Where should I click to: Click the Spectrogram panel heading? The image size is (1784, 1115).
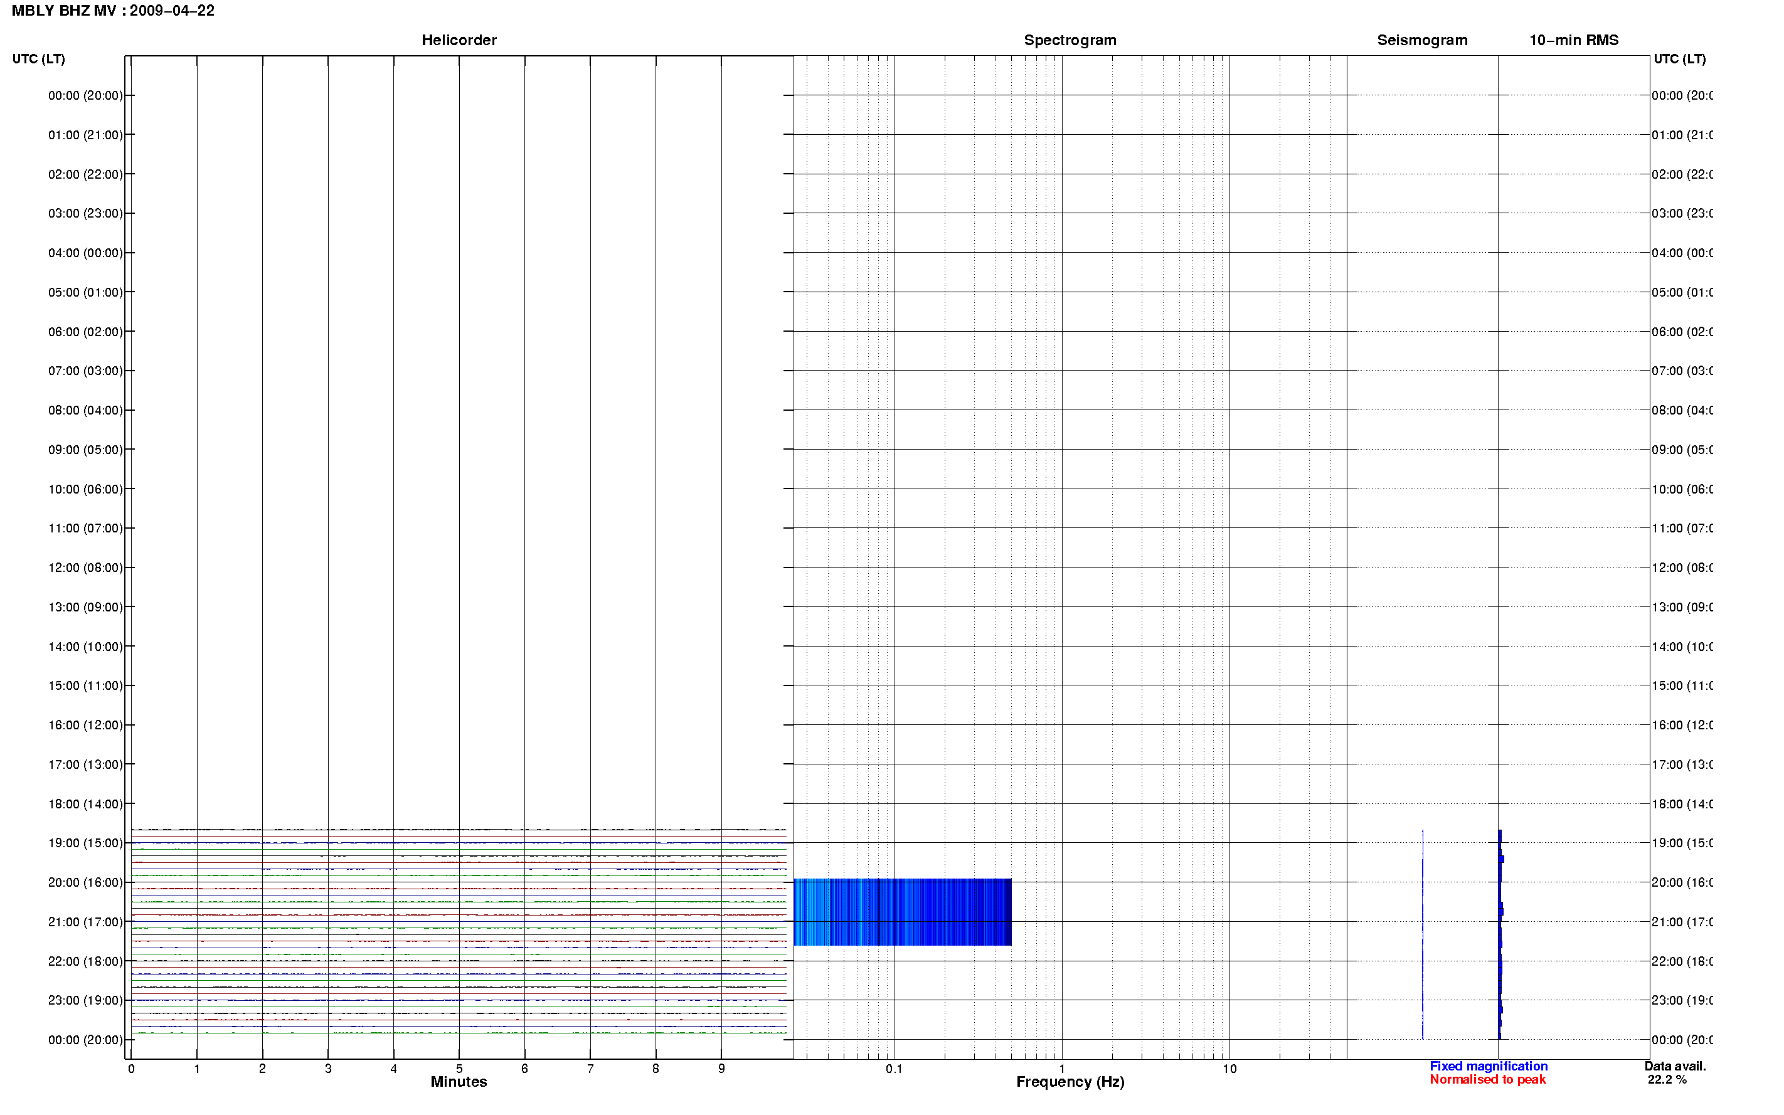(x=1070, y=40)
